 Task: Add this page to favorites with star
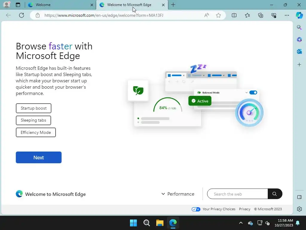218,15
